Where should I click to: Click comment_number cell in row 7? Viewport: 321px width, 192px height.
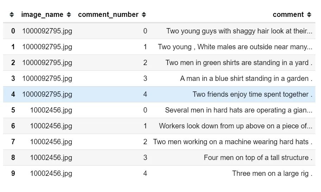145,142
